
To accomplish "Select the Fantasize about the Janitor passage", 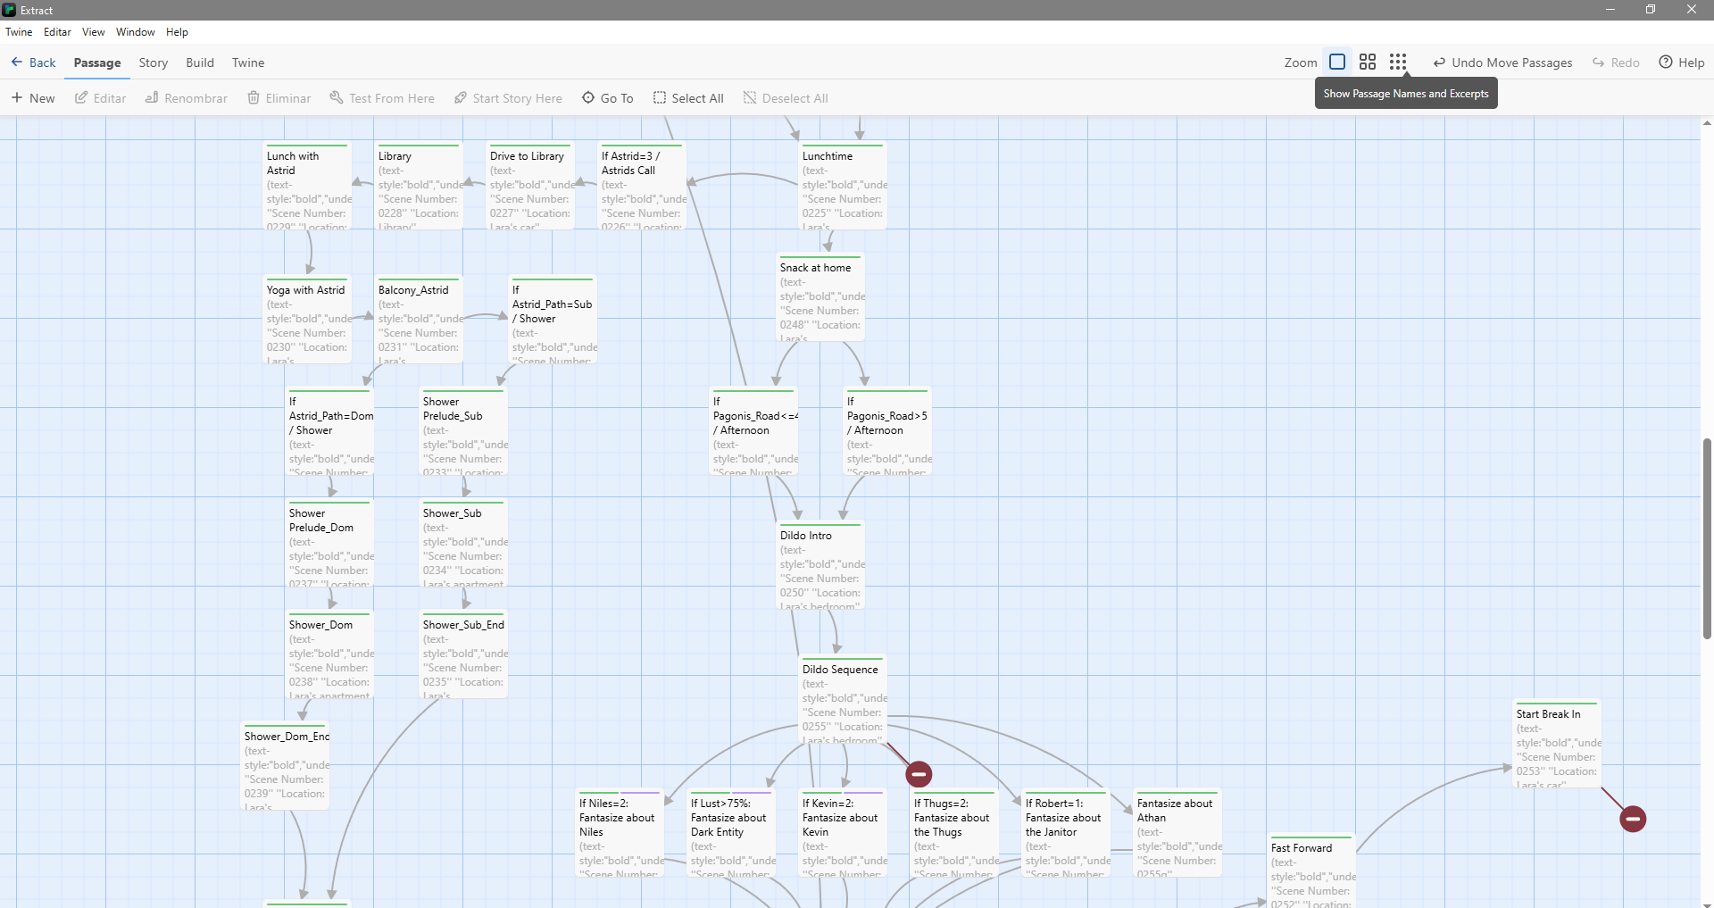I will (x=1066, y=833).
